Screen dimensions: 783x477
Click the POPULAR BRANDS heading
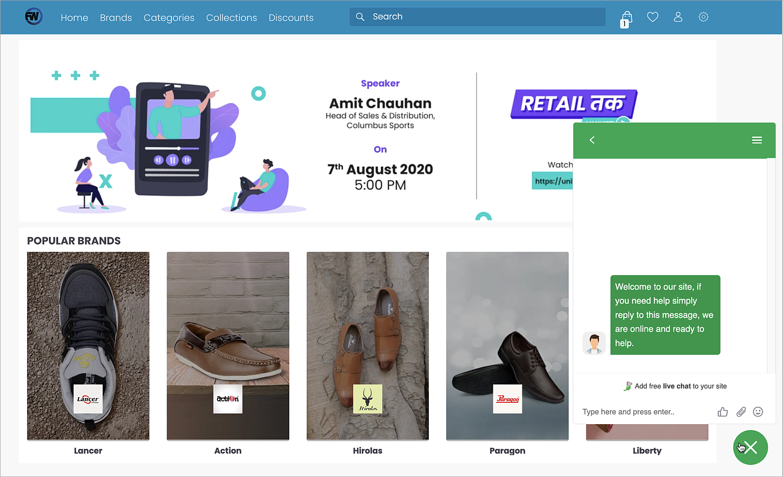(x=74, y=241)
